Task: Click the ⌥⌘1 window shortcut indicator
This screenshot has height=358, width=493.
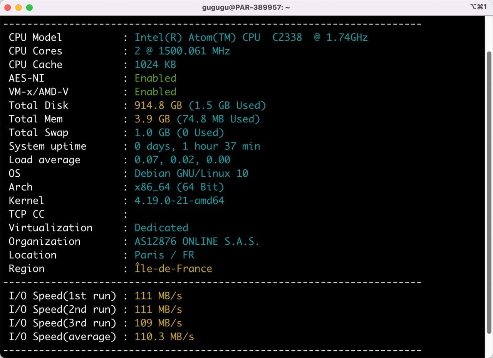Action: click(x=478, y=7)
